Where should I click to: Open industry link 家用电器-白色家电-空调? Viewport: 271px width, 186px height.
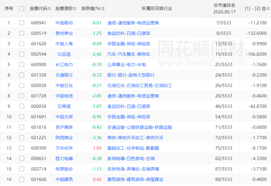click(x=131, y=159)
